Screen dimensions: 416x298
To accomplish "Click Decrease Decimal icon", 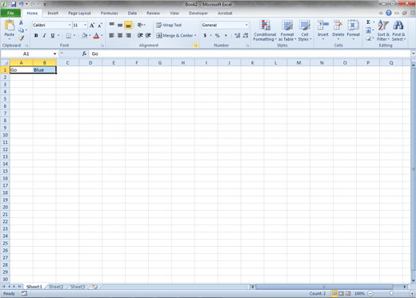I will click(246, 35).
